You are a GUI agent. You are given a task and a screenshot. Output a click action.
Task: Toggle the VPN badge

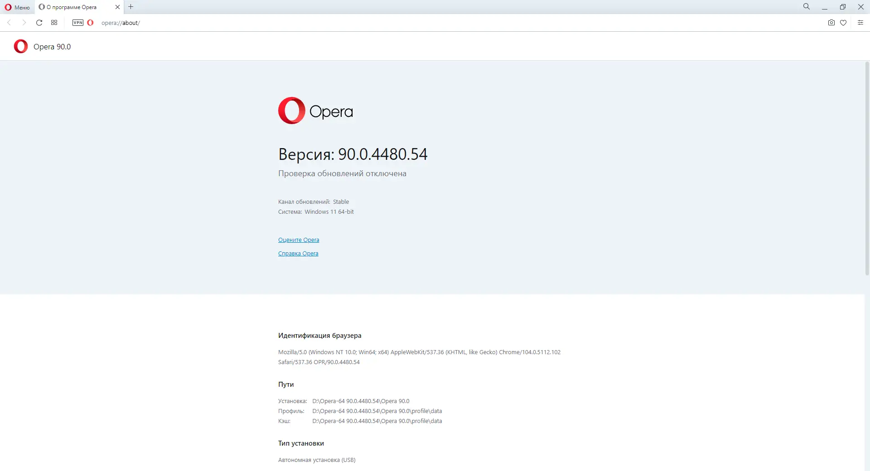click(78, 23)
